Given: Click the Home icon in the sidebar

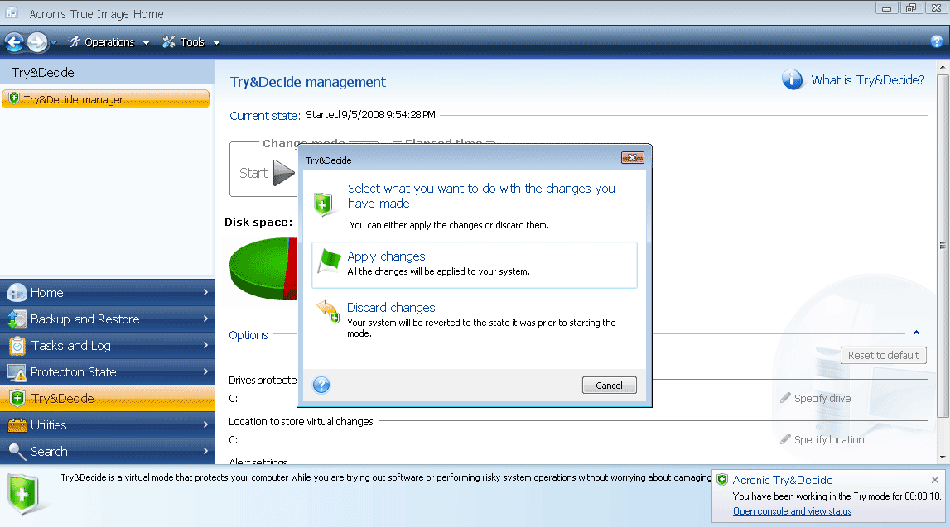Looking at the screenshot, I should 17,292.
